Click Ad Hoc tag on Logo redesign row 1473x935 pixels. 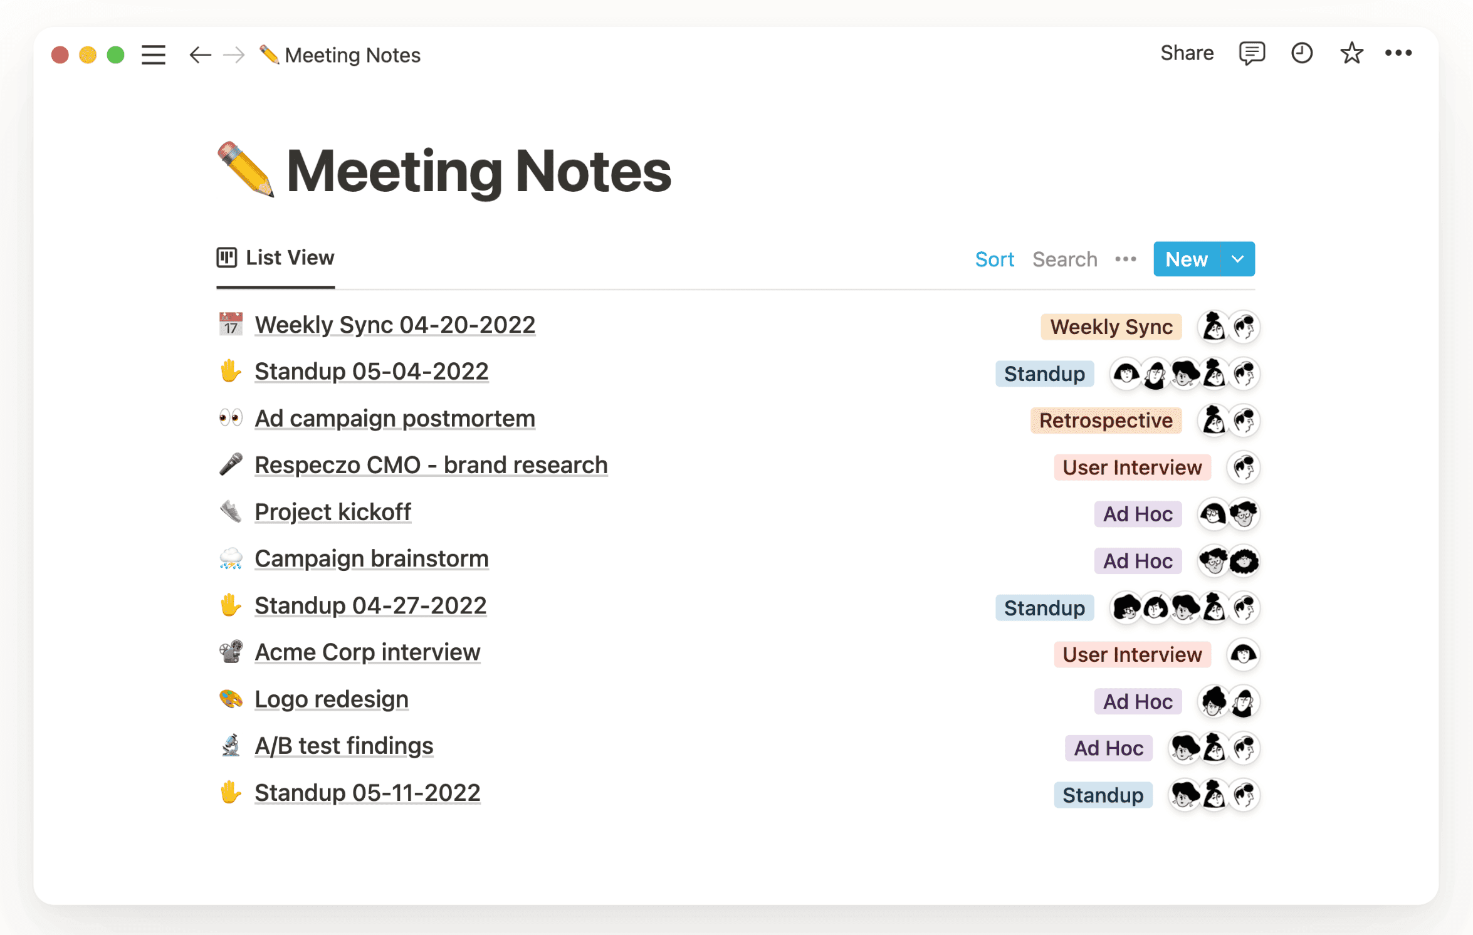[x=1138, y=701]
